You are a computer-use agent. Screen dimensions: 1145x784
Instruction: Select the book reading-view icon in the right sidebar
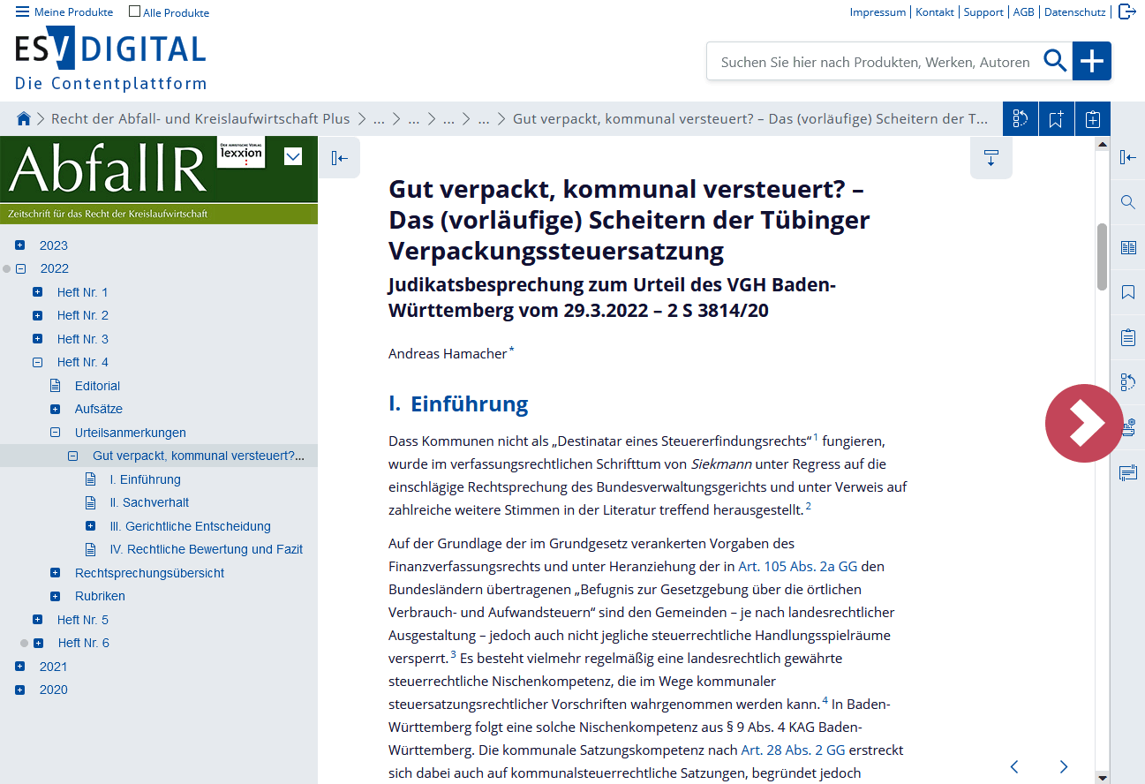[1127, 248]
